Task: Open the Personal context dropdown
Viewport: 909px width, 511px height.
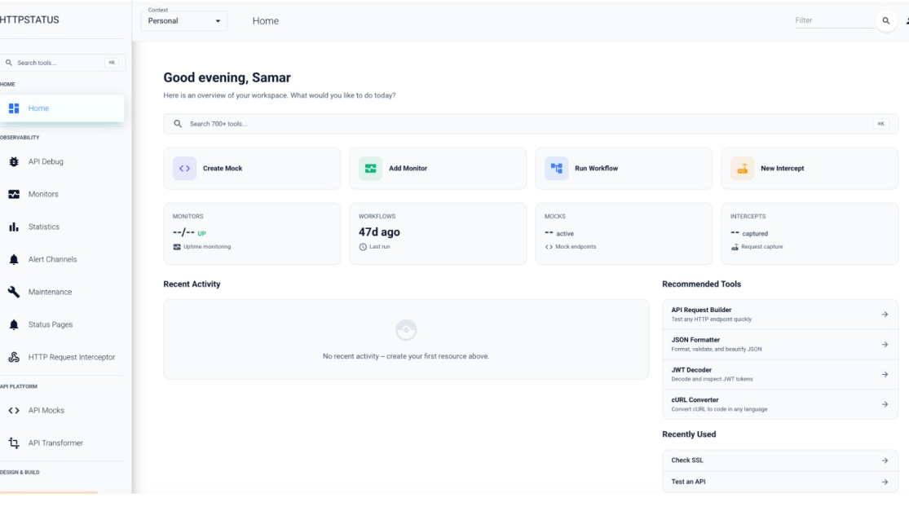Action: (x=184, y=20)
